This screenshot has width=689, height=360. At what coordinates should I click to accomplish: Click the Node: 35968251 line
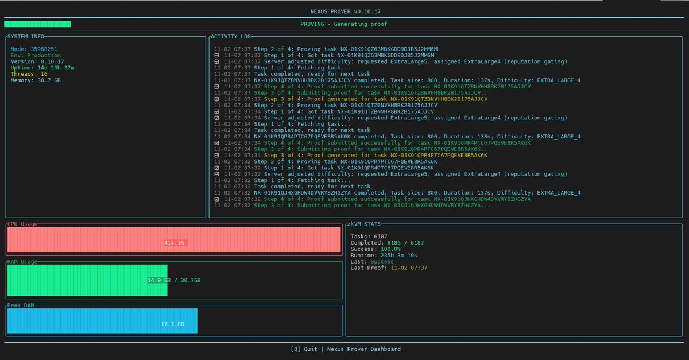34,49
